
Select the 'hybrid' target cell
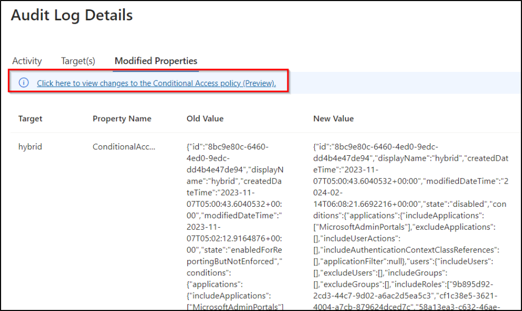tap(30, 147)
